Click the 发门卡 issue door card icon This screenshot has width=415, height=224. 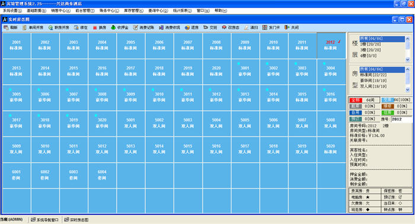(x=264, y=27)
